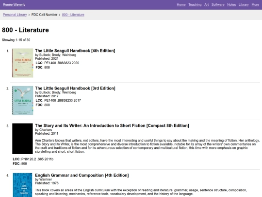Go to the Home page
This screenshot has width=262, height=197.
pyautogui.click(x=181, y=5)
